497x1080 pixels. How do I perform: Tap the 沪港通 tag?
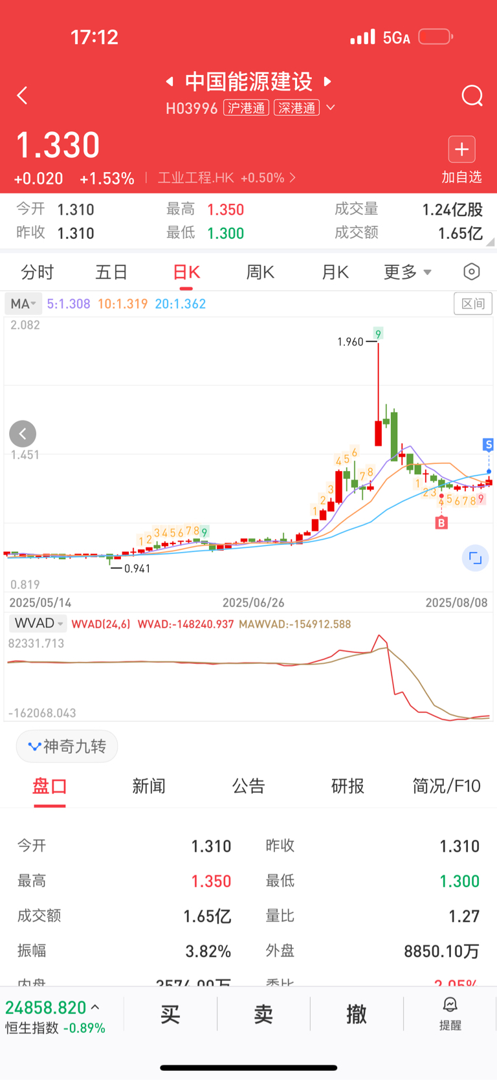point(247,107)
